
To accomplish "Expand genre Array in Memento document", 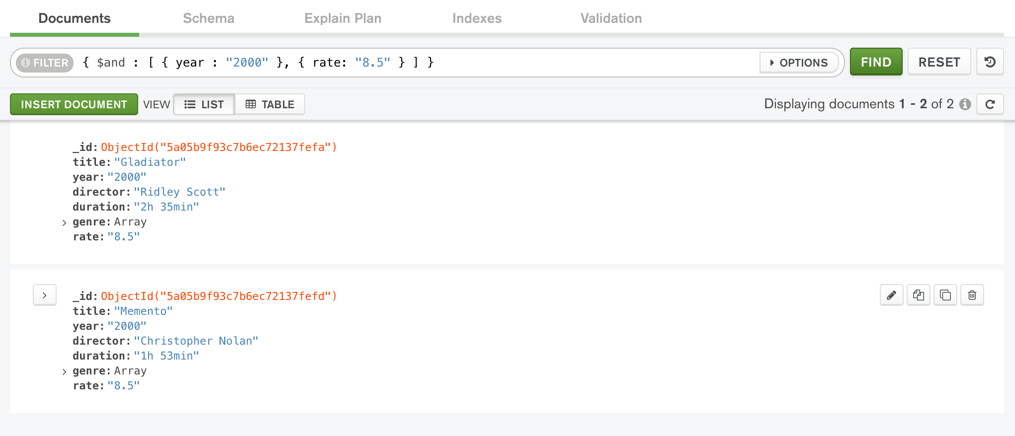I will tap(64, 371).
